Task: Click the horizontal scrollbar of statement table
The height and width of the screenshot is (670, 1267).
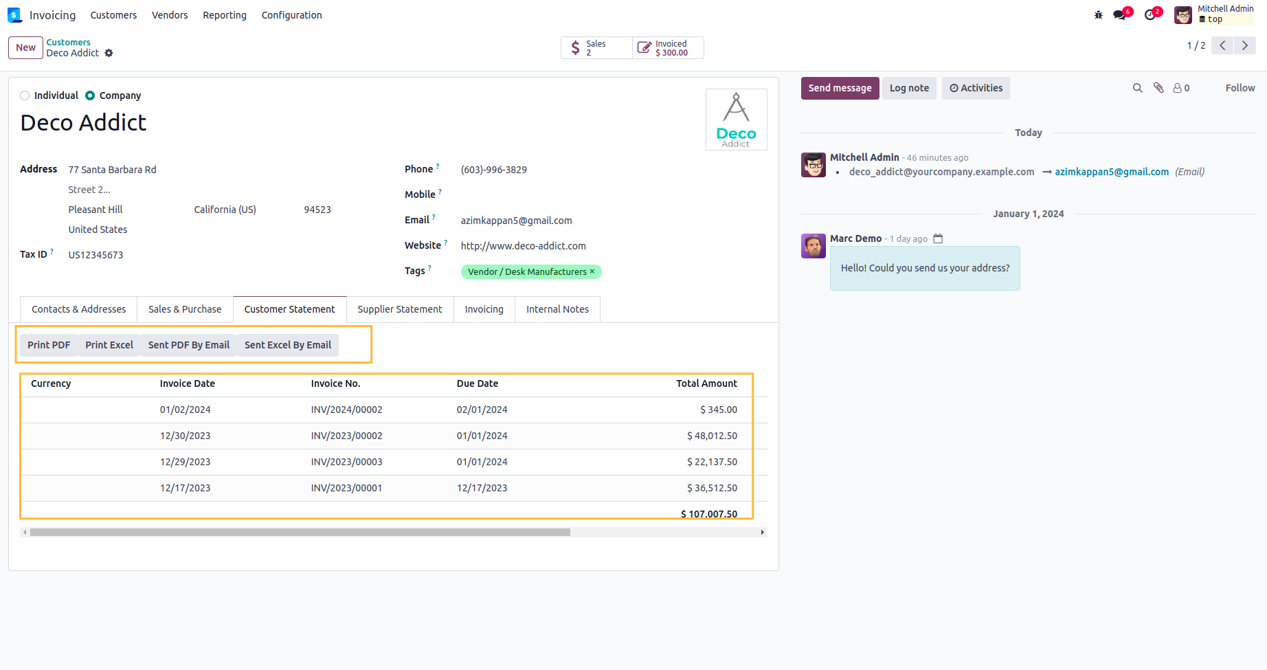Action: point(300,532)
